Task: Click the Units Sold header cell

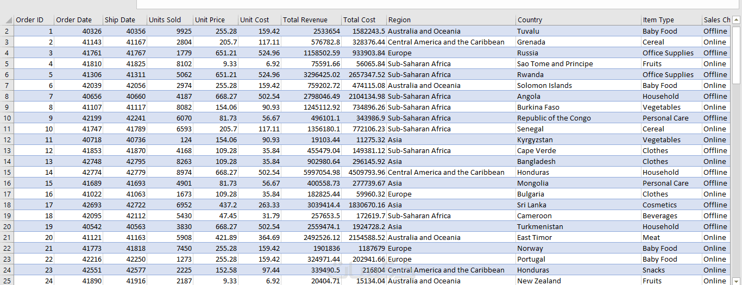Action: (x=169, y=20)
